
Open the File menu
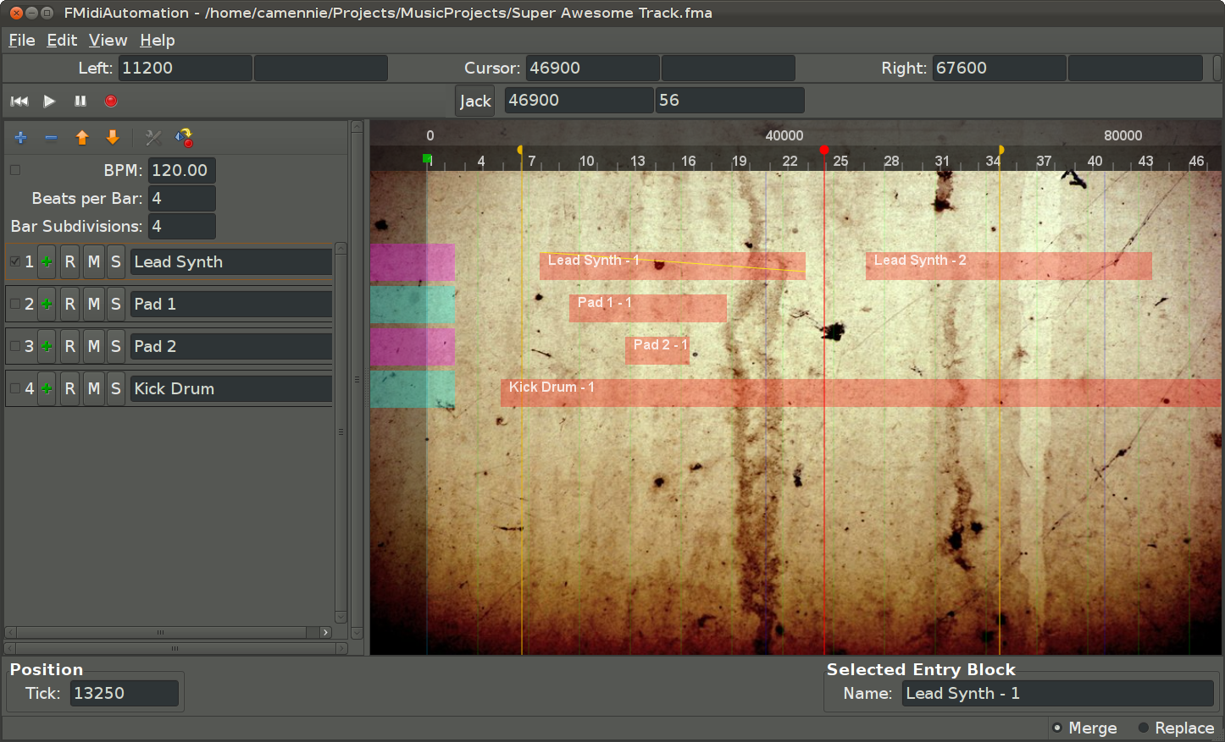21,40
